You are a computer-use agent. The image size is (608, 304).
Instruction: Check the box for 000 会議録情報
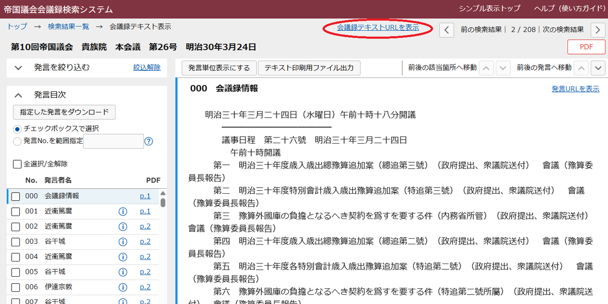click(16, 196)
